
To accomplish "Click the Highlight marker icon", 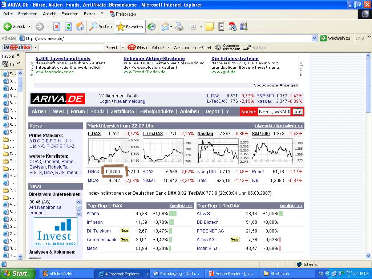I will [247, 48].
